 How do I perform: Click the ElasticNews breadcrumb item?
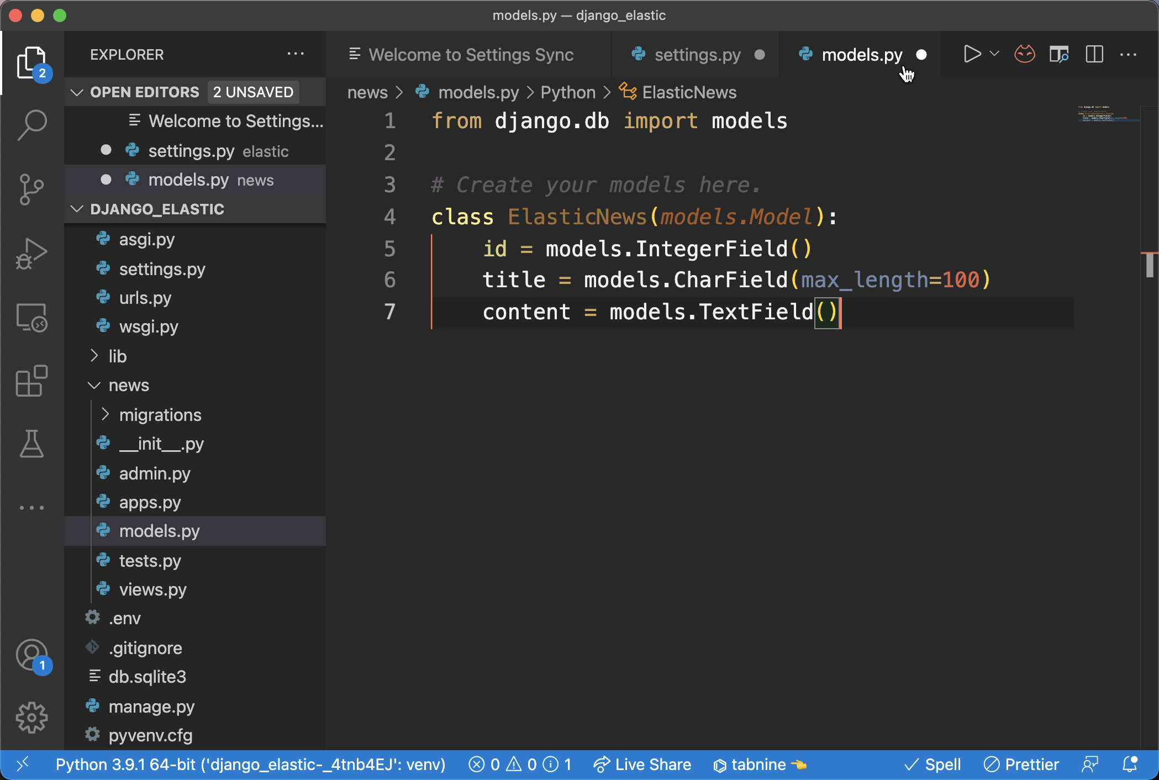689,92
